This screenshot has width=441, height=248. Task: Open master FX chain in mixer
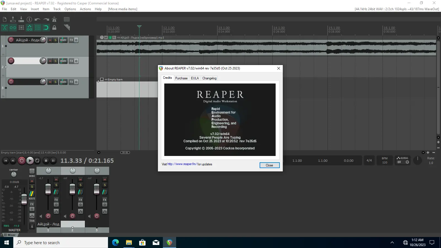click(x=32, y=204)
